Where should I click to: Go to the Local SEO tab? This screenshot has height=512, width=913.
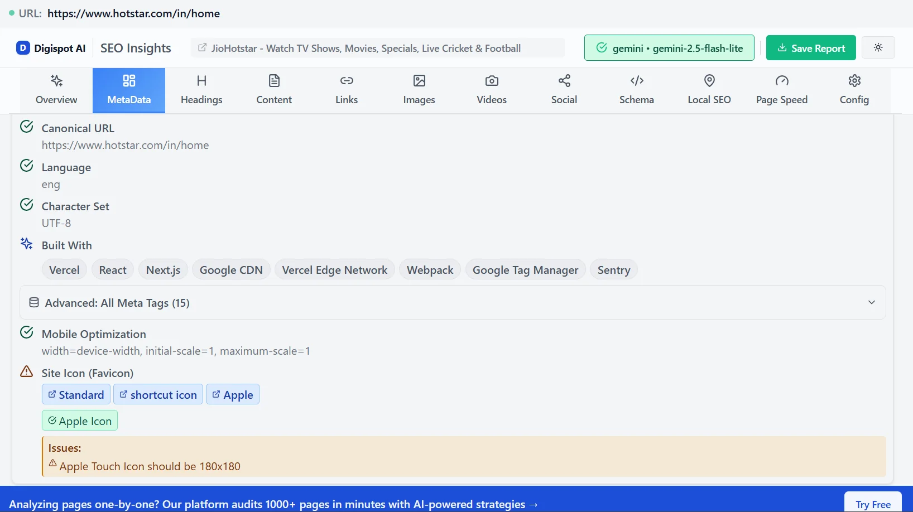pyautogui.click(x=709, y=90)
